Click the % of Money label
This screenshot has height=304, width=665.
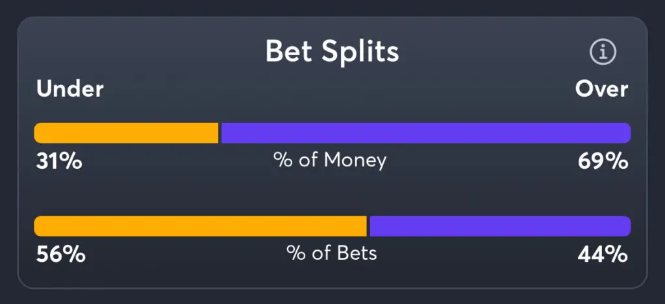[330, 160]
